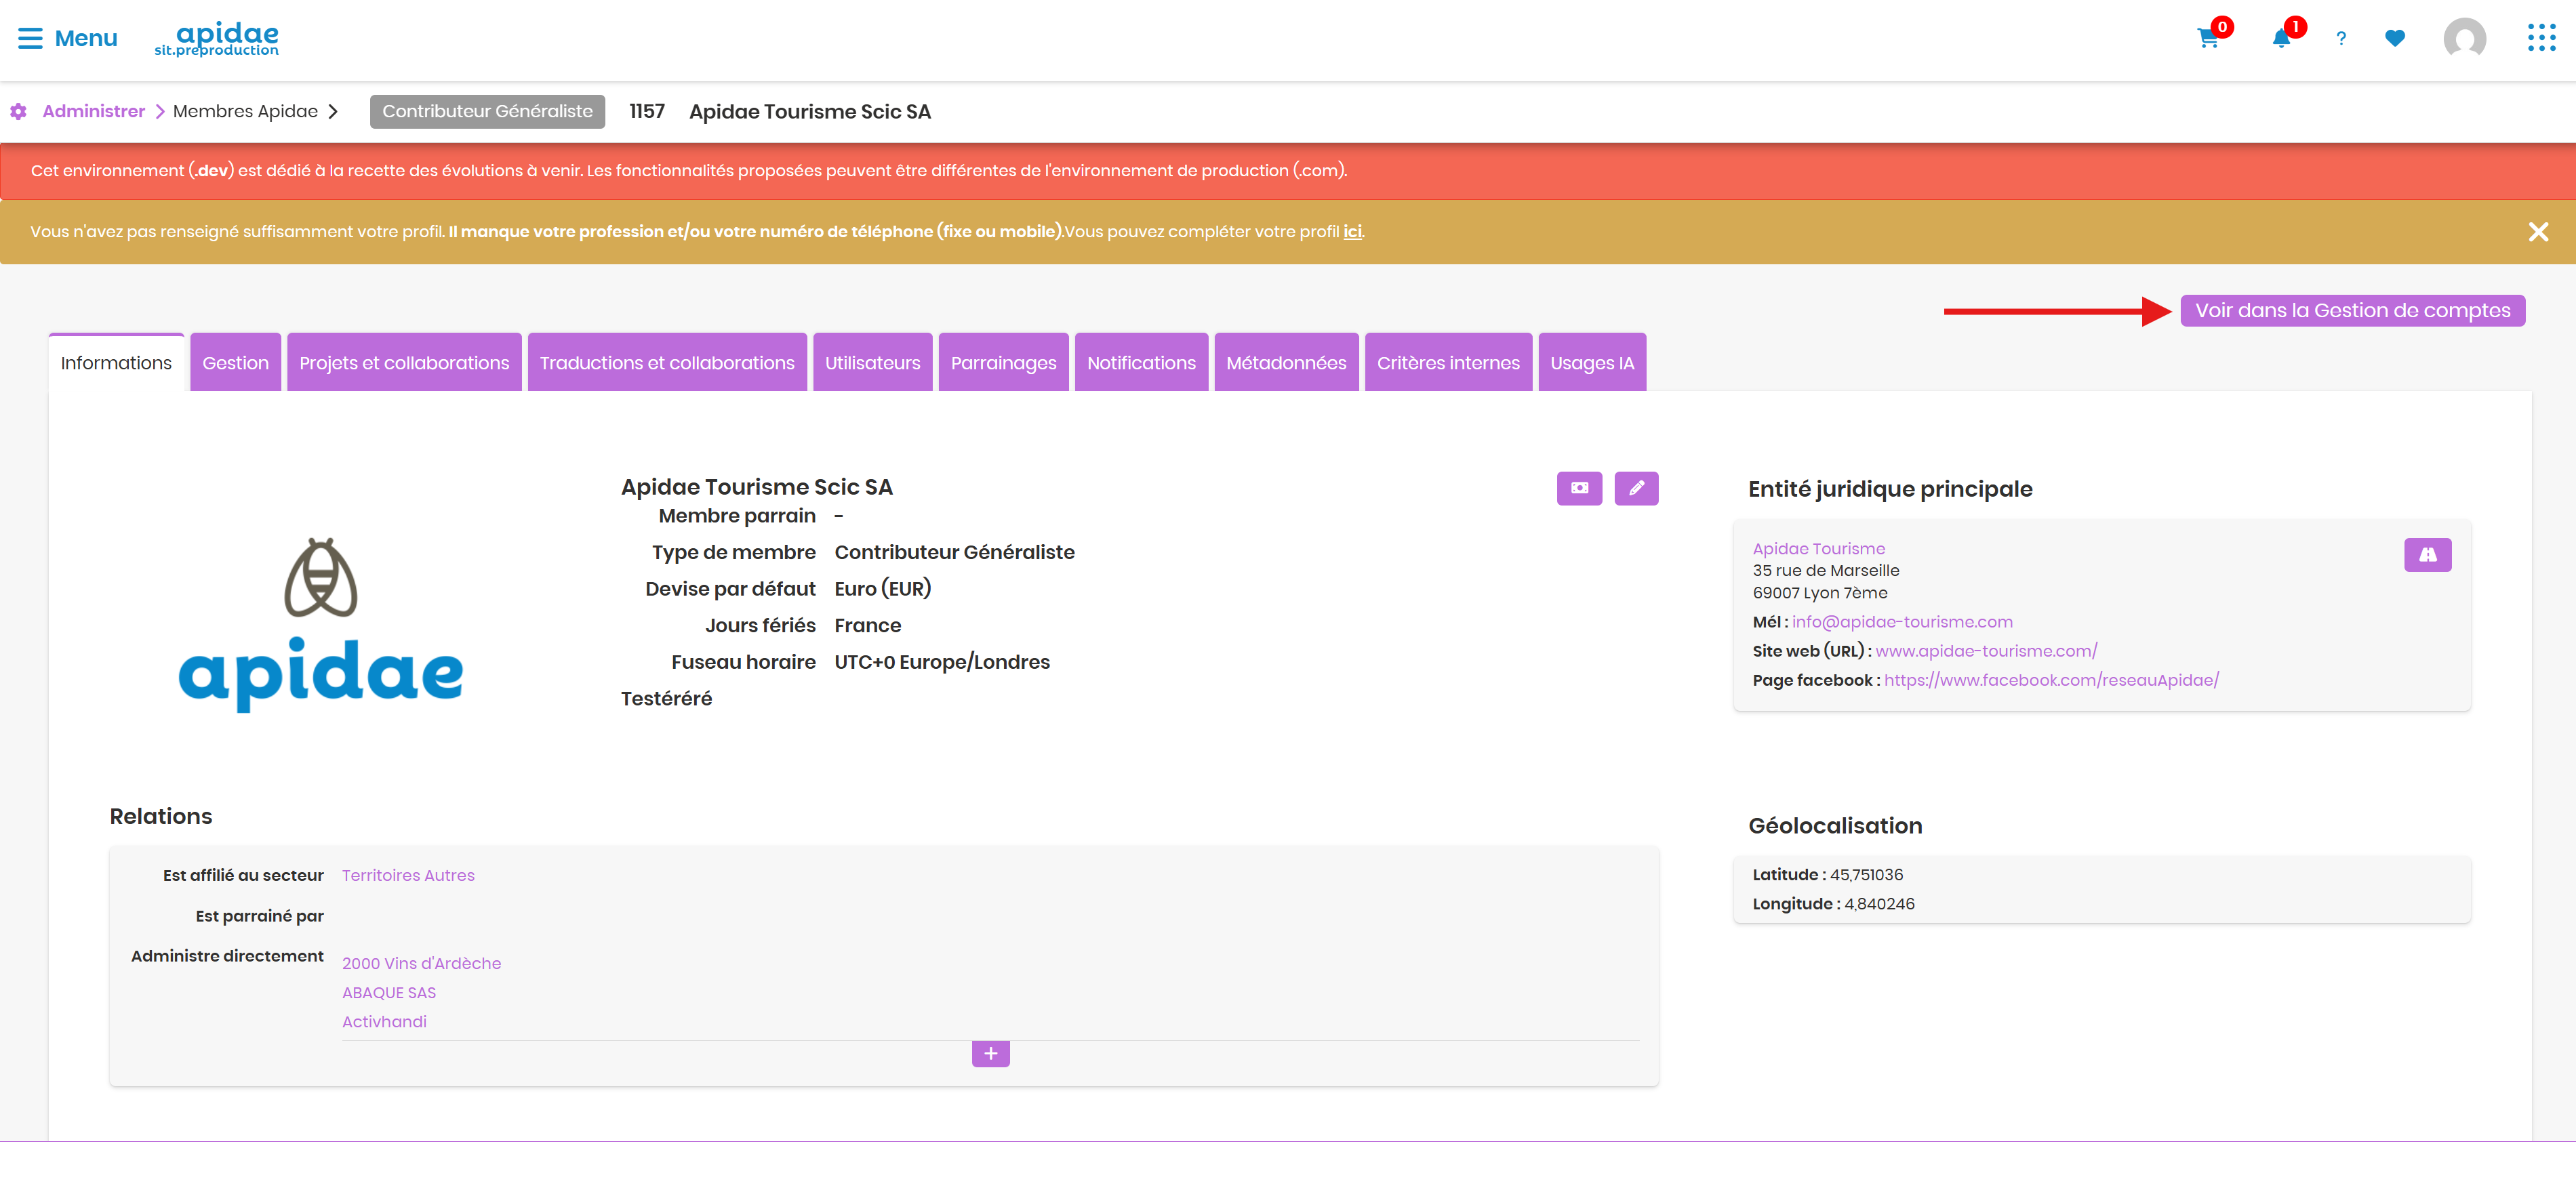Open the Traductions et collaborations tab

(667, 362)
